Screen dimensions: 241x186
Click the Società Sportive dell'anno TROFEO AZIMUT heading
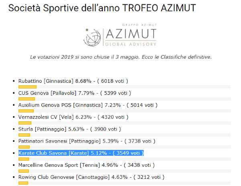pyautogui.click(x=102, y=8)
